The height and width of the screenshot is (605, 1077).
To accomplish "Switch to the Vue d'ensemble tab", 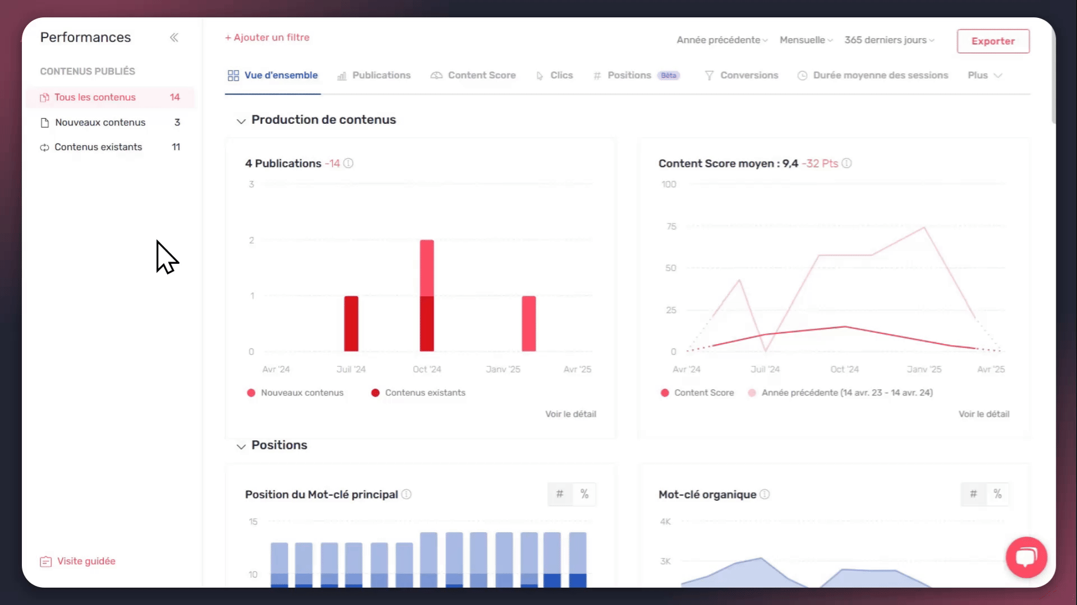I will point(273,76).
